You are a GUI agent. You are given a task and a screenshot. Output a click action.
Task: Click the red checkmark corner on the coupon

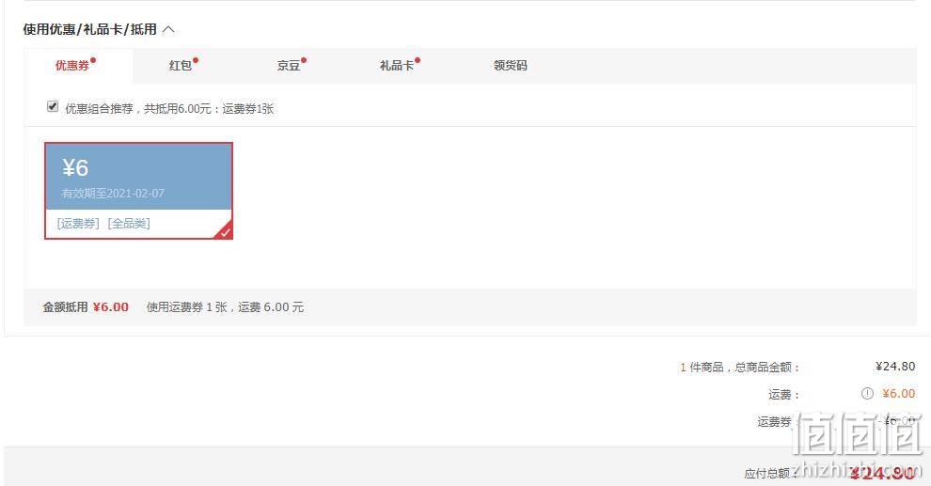[x=225, y=231]
